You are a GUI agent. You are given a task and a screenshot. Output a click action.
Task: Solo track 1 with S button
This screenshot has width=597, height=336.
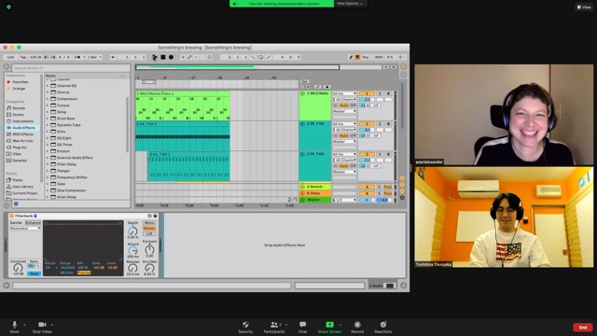point(380,93)
